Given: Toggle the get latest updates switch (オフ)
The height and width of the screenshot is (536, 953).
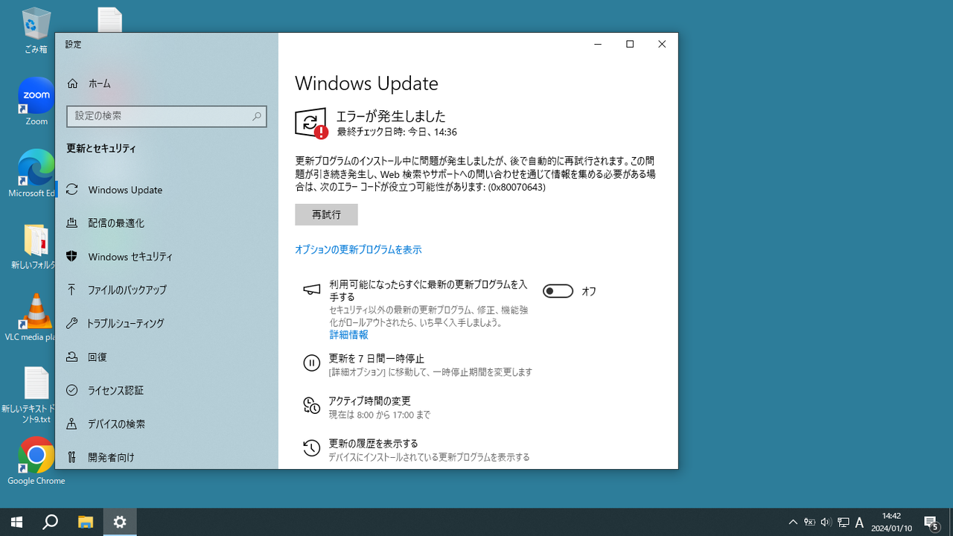Looking at the screenshot, I should pos(558,291).
